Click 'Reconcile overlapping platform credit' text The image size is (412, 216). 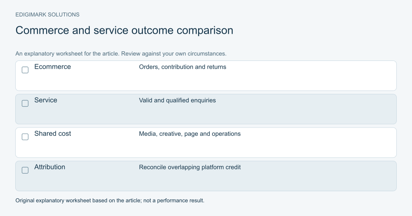tap(190, 167)
